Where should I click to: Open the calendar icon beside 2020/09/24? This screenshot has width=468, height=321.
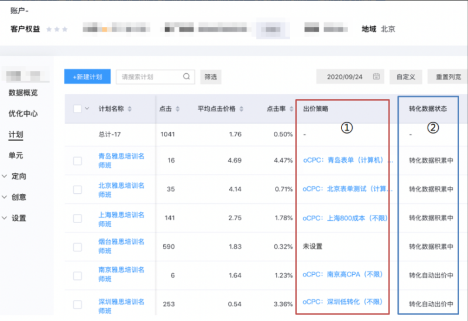[376, 77]
